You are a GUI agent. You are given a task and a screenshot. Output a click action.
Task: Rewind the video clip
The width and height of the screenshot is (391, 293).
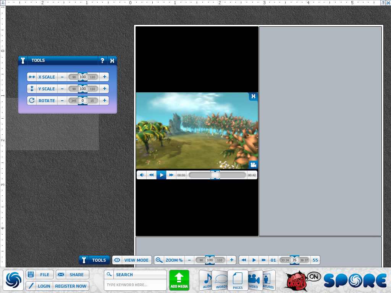[151, 175]
